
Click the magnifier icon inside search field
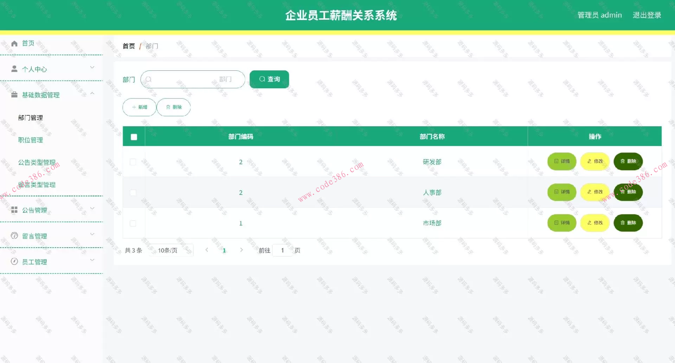tap(149, 79)
